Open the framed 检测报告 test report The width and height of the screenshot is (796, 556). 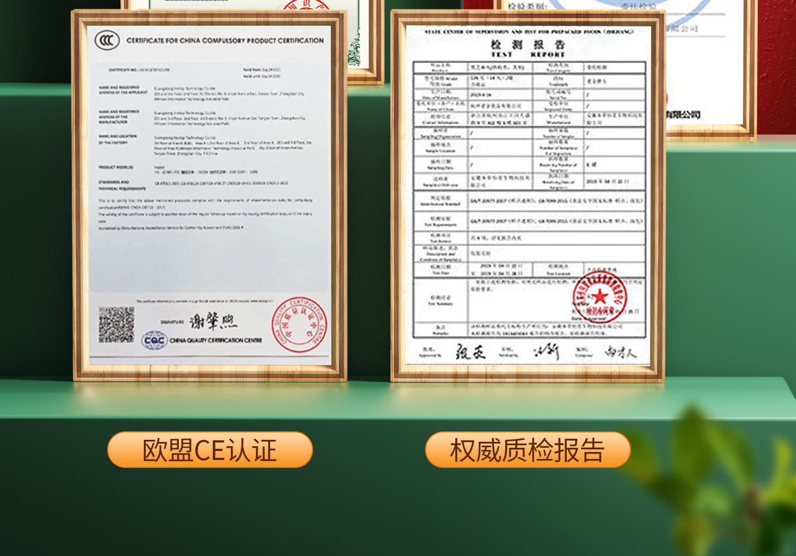pos(528,195)
